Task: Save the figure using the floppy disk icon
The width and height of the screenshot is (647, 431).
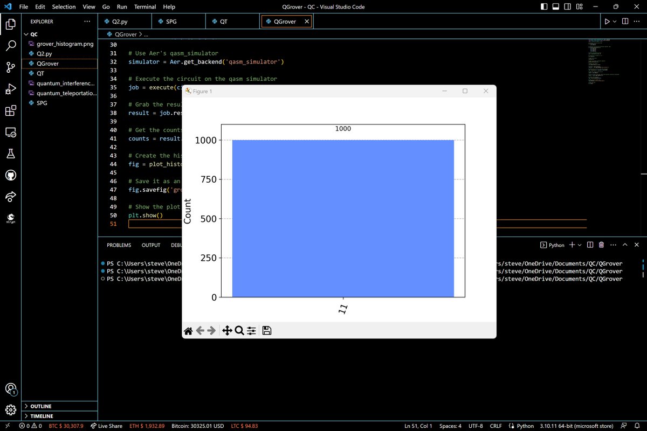Action: 266,330
